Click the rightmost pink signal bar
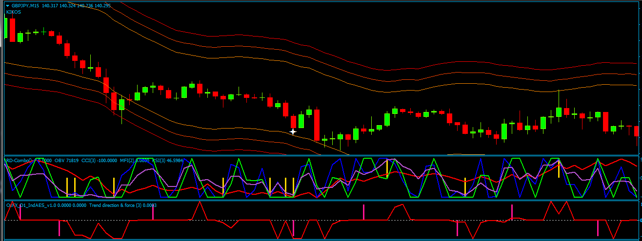 (598, 228)
